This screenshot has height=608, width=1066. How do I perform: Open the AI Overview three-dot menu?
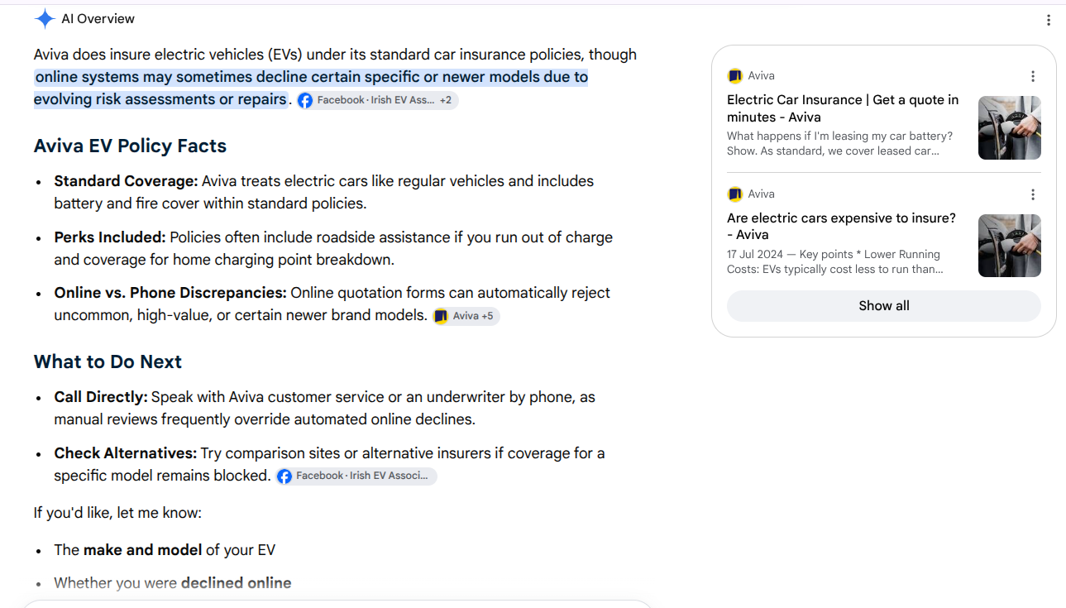click(x=1049, y=21)
